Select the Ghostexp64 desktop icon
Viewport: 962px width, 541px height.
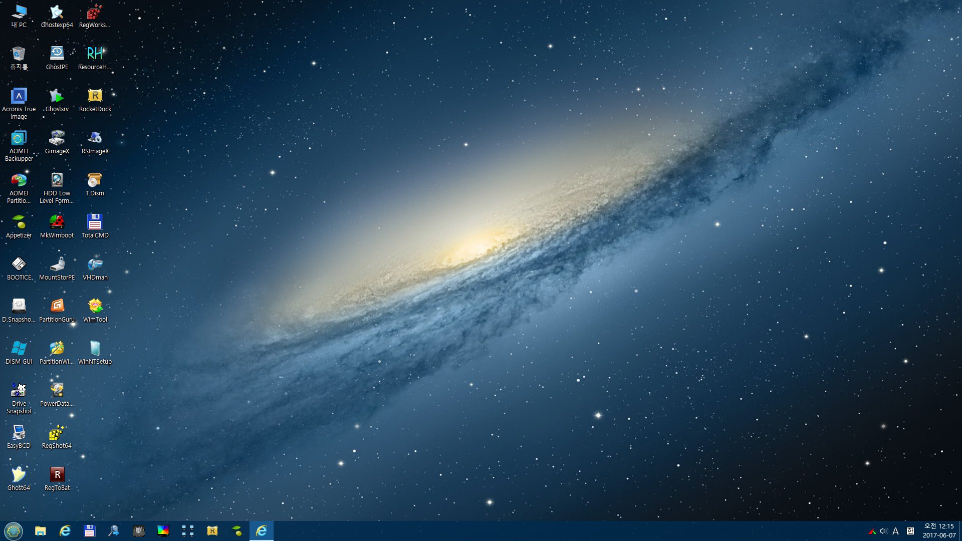57,16
